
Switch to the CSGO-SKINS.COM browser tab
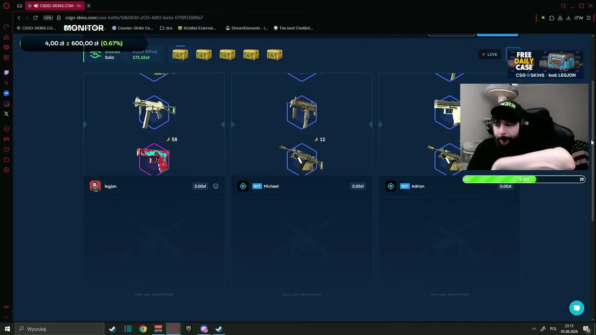click(54, 6)
